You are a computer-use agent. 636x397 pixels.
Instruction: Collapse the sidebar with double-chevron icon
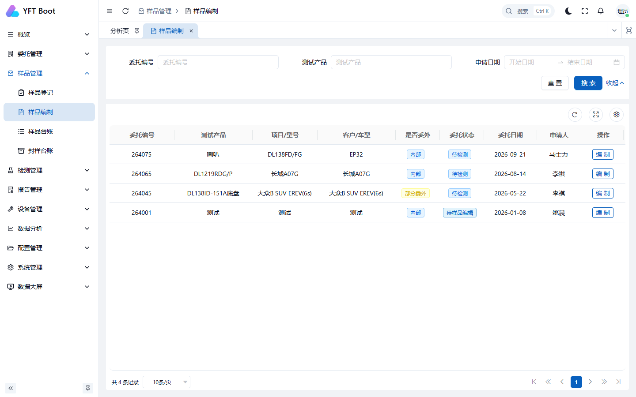click(x=11, y=388)
